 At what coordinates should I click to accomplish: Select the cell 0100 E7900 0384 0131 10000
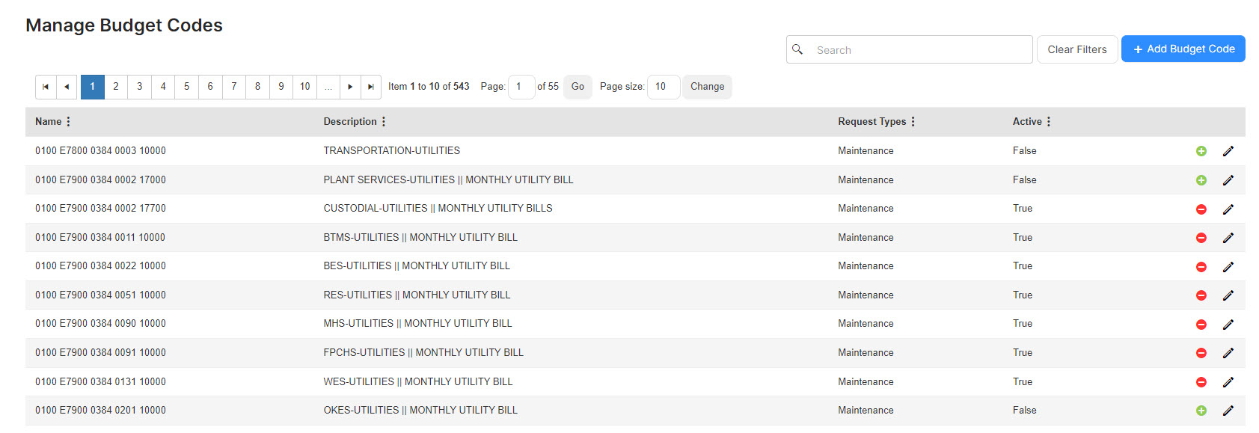click(100, 382)
